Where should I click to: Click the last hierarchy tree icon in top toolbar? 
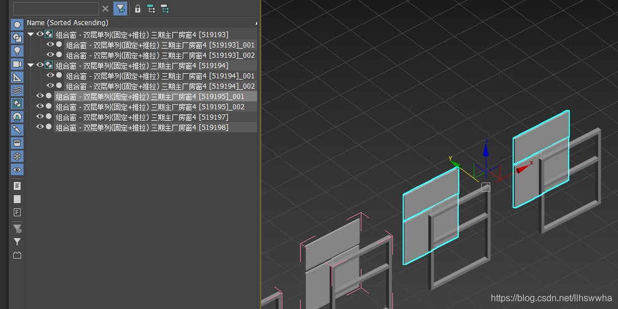165,9
